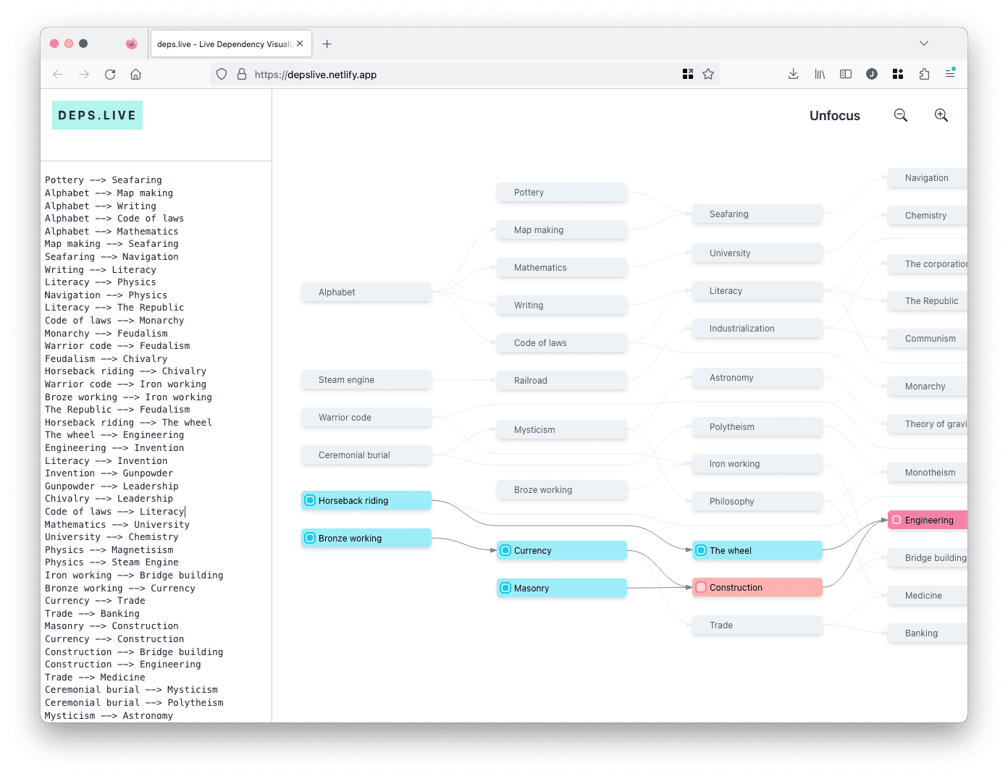Click text line 'Pottery --> Seafaring'
This screenshot has height=776, width=1008.
[104, 180]
